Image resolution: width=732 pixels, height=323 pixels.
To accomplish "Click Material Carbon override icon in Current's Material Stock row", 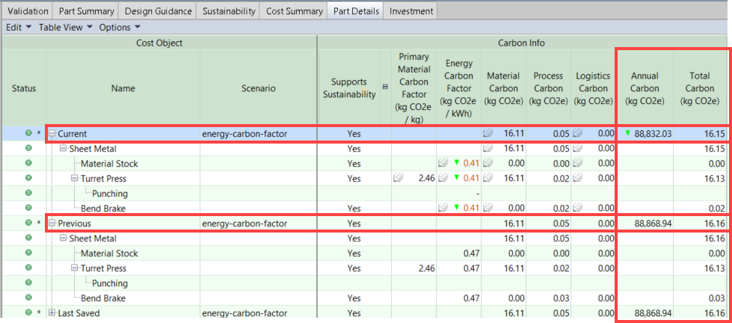I will 488,163.
